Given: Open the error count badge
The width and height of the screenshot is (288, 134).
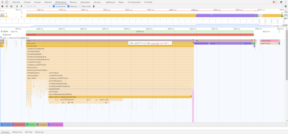Looking at the screenshot, I should 274,2.
